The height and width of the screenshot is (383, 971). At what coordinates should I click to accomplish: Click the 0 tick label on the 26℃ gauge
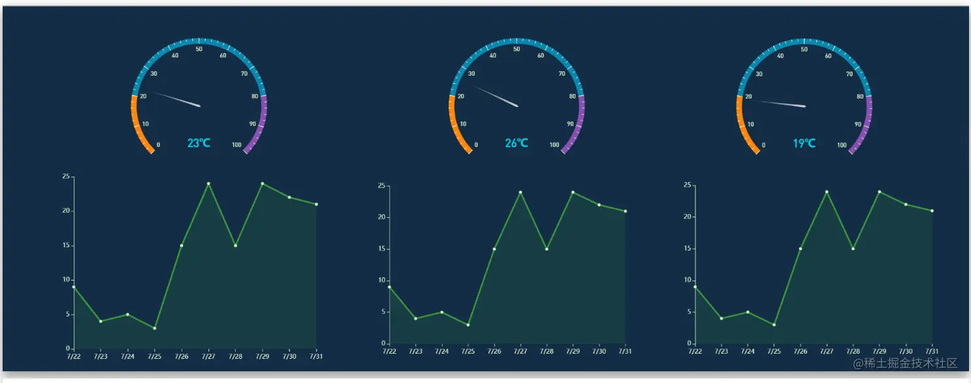pos(476,145)
